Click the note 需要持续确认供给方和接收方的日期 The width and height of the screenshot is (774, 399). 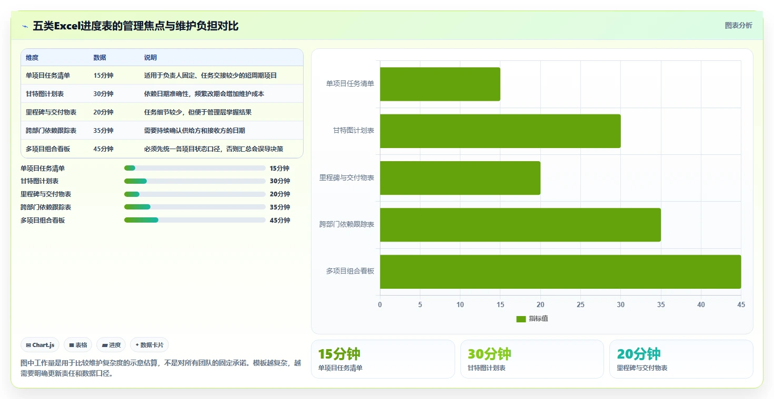[x=195, y=131]
